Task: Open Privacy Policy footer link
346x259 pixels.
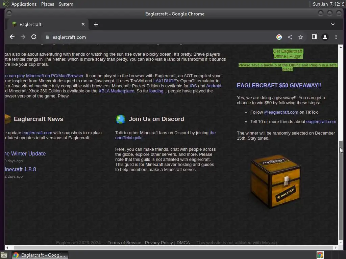Action: (159, 243)
